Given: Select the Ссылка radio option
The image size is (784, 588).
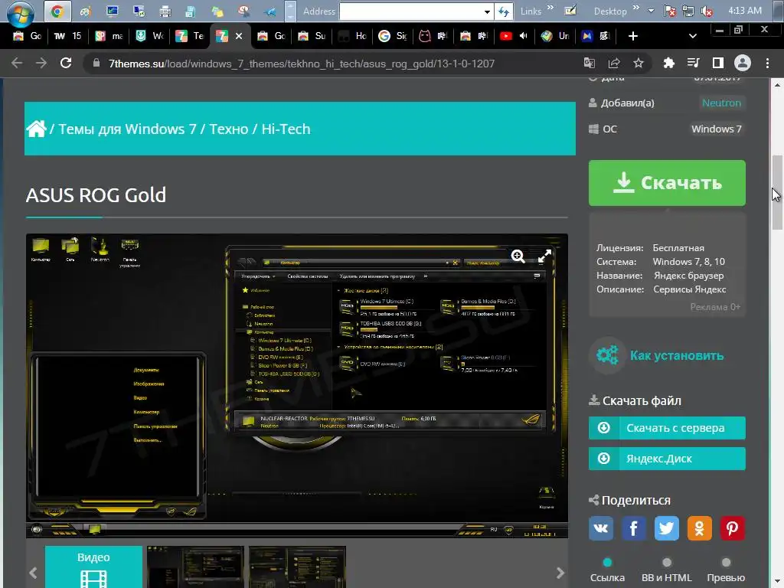Looking at the screenshot, I should tap(607, 563).
